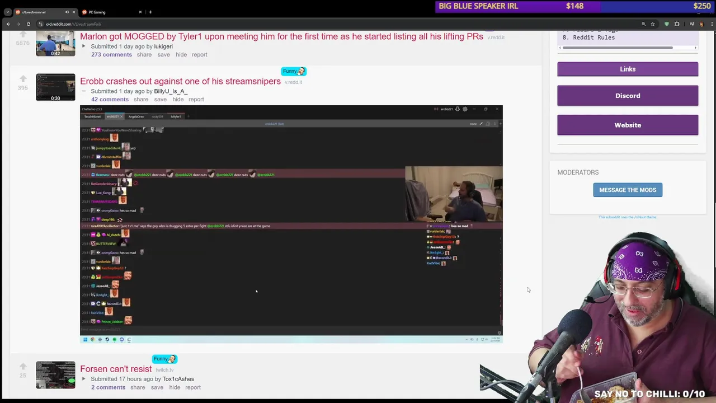This screenshot has width=716, height=403.
Task: Open the browser profile avatar
Action: [x=701, y=24]
